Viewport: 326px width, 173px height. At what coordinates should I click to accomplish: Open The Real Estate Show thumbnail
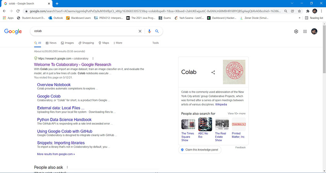coord(222,124)
